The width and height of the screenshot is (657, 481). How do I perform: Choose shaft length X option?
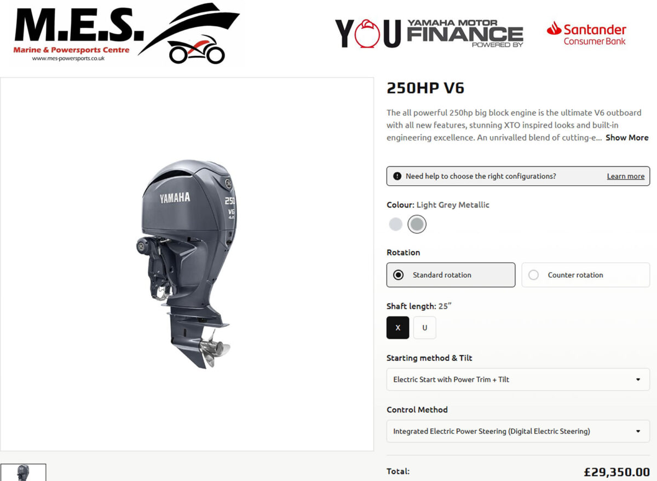(397, 328)
